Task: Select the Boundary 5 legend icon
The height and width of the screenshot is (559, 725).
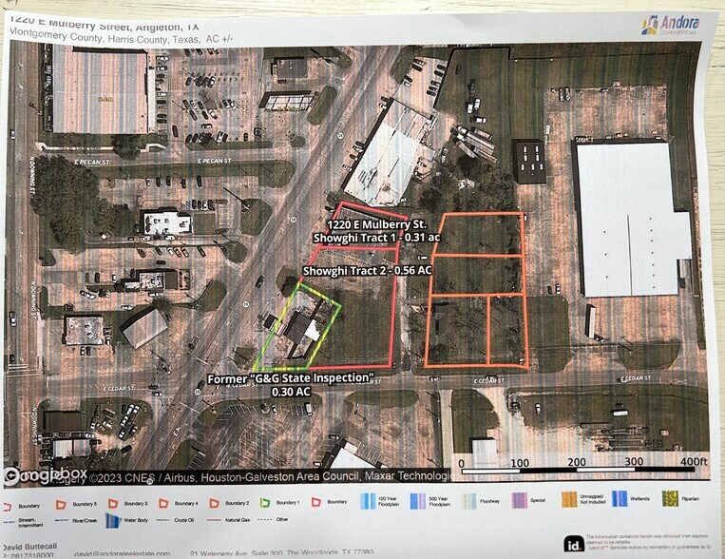Action: tap(61, 505)
